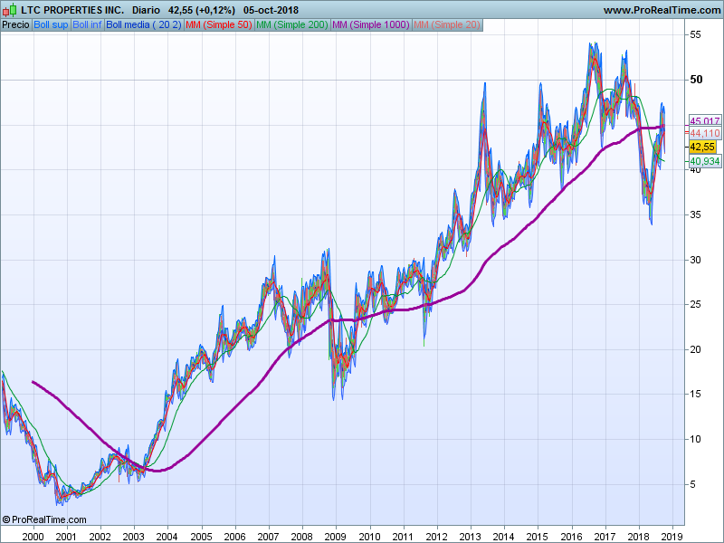Viewport: 724px width, 543px height.
Task: Click the 05-oct-2018 date text
Action: point(271,10)
